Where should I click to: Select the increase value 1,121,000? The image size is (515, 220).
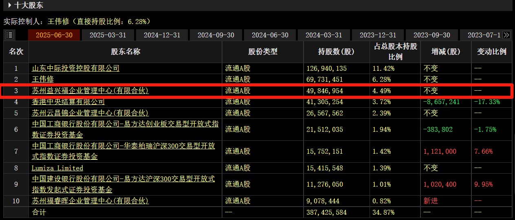pos(440,151)
